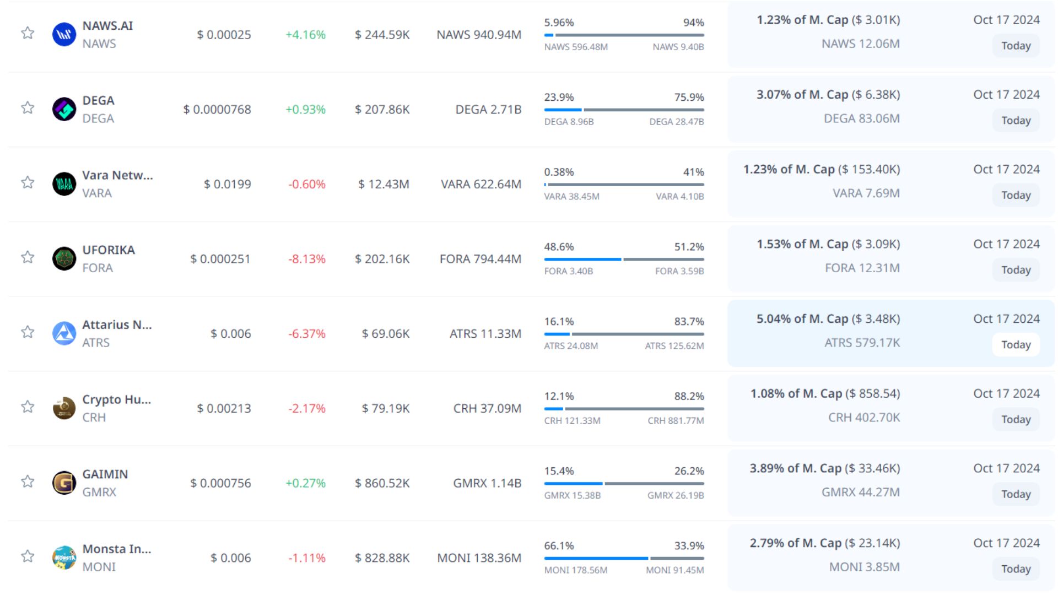This screenshot has width=1058, height=595.
Task: Click the GAIMIN coin logo icon
Action: (64, 483)
